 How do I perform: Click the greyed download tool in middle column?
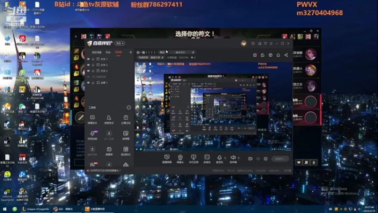[x=109, y=135]
